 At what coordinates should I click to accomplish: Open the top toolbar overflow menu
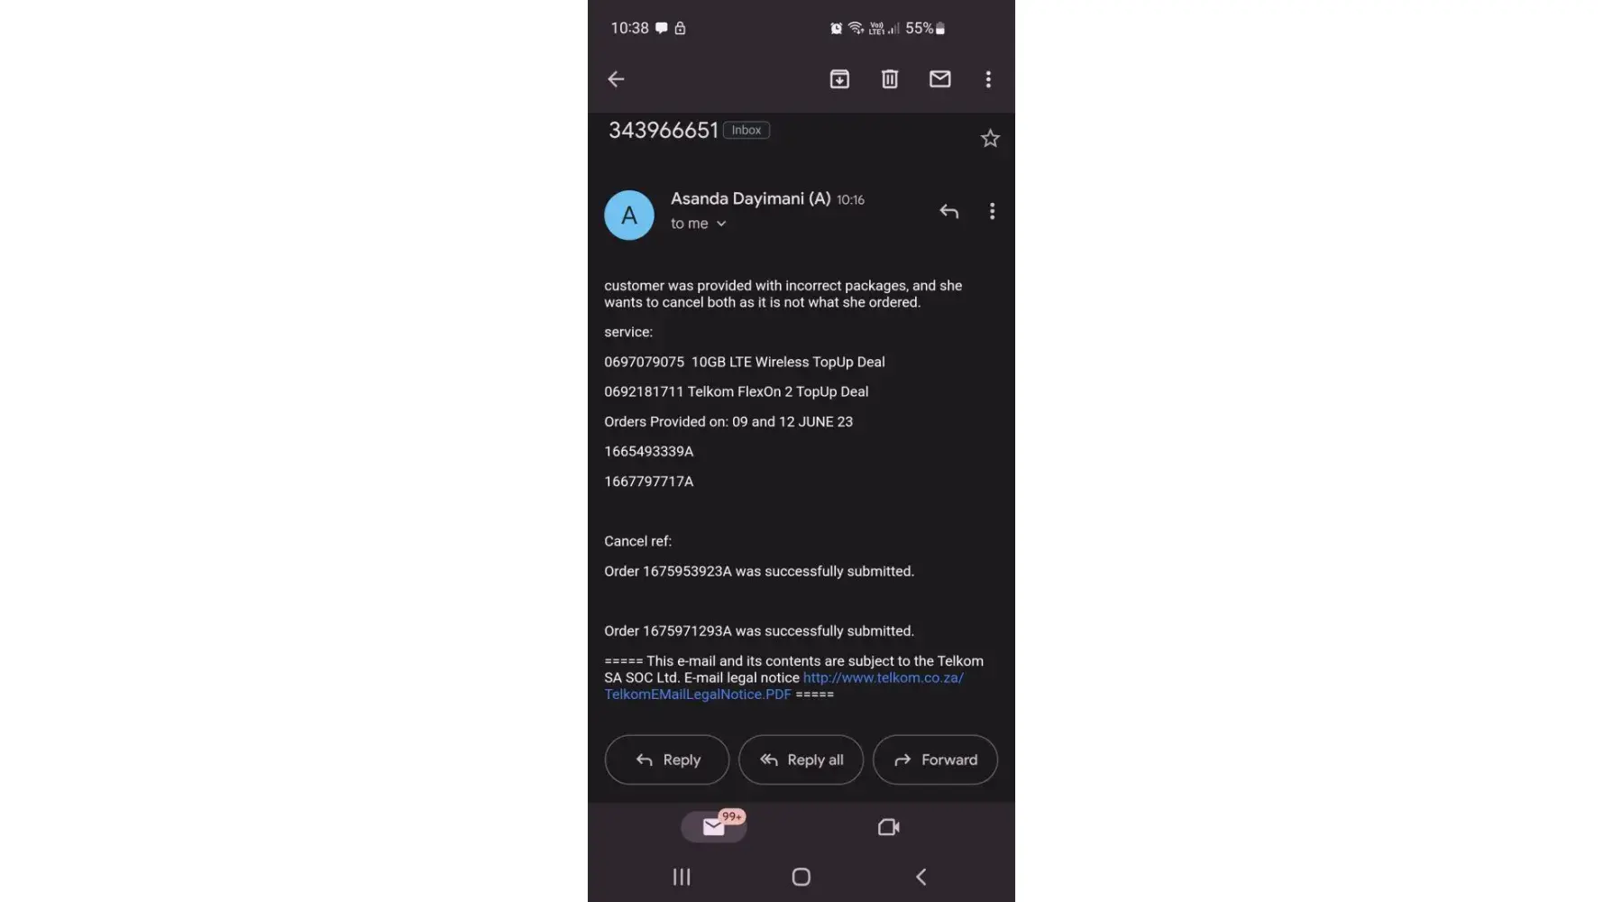988,79
